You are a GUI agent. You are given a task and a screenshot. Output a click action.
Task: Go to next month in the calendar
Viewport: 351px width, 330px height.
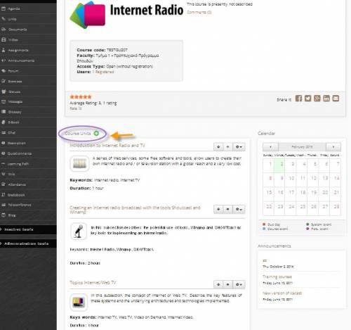(333, 147)
